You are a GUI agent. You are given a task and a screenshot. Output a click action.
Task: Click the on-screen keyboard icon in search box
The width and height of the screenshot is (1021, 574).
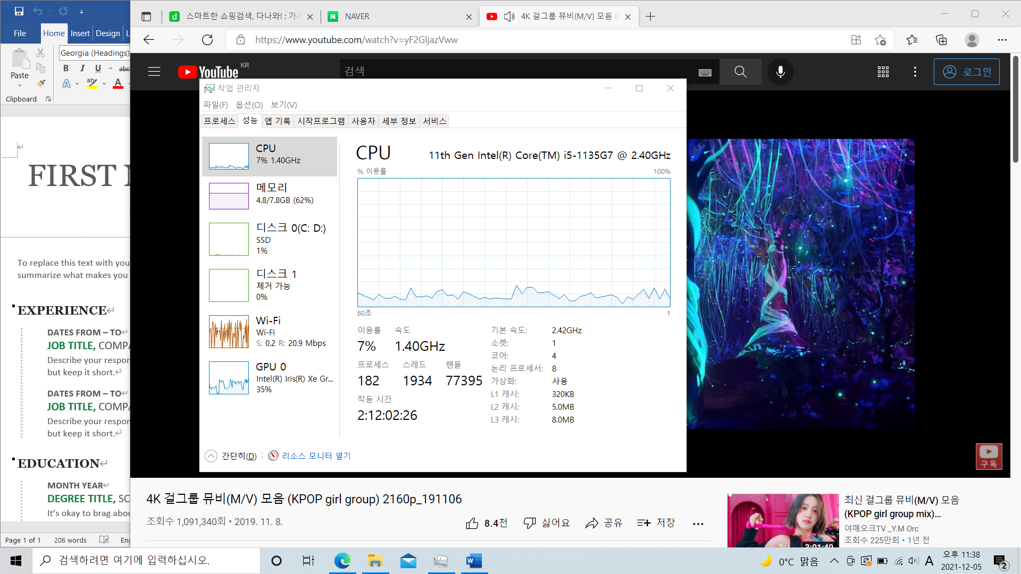[705, 72]
